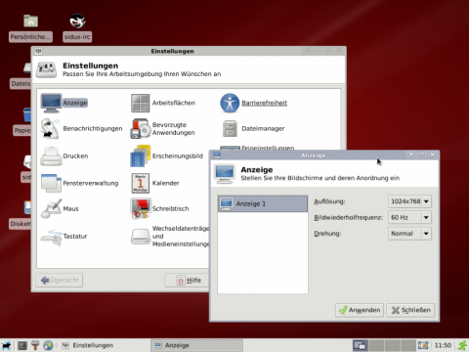Screen dimensions: 469x352
Task: Launch the terminal from the taskbar
Action: (22, 345)
